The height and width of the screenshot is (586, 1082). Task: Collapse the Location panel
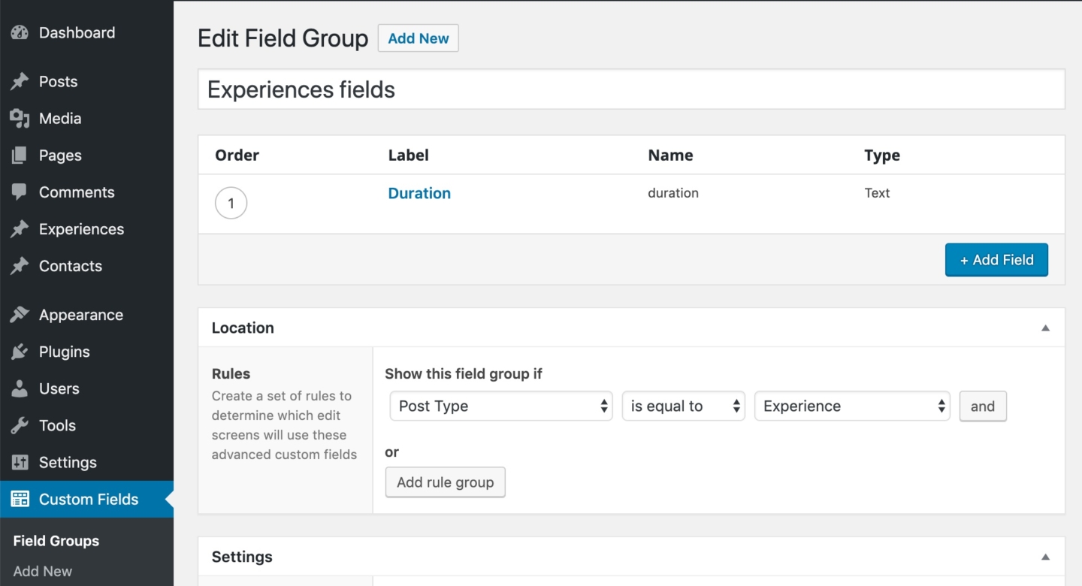[x=1045, y=328]
